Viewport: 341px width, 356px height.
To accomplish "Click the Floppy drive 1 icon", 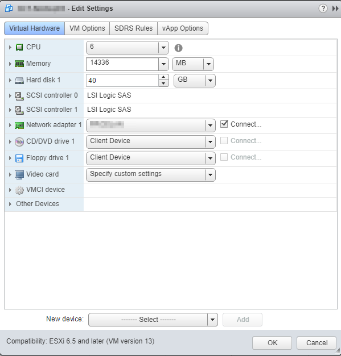I will (19, 158).
